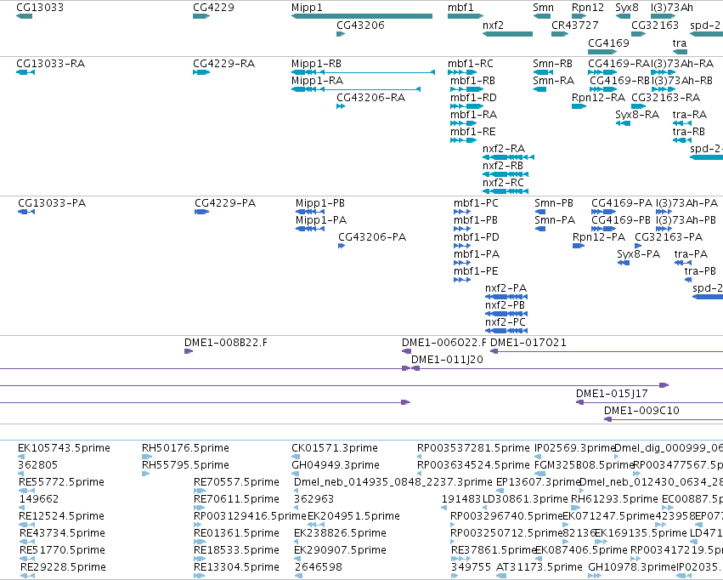The width and height of the screenshot is (723, 580).
Task: Click the DME1-008B22.F BAC label
Action: 225,343
